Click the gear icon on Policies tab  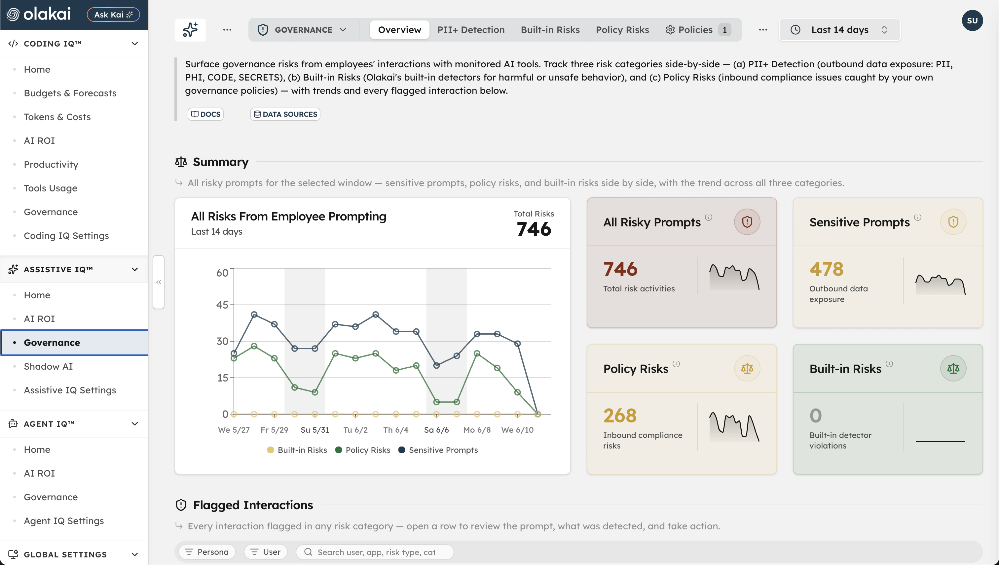pyautogui.click(x=670, y=30)
